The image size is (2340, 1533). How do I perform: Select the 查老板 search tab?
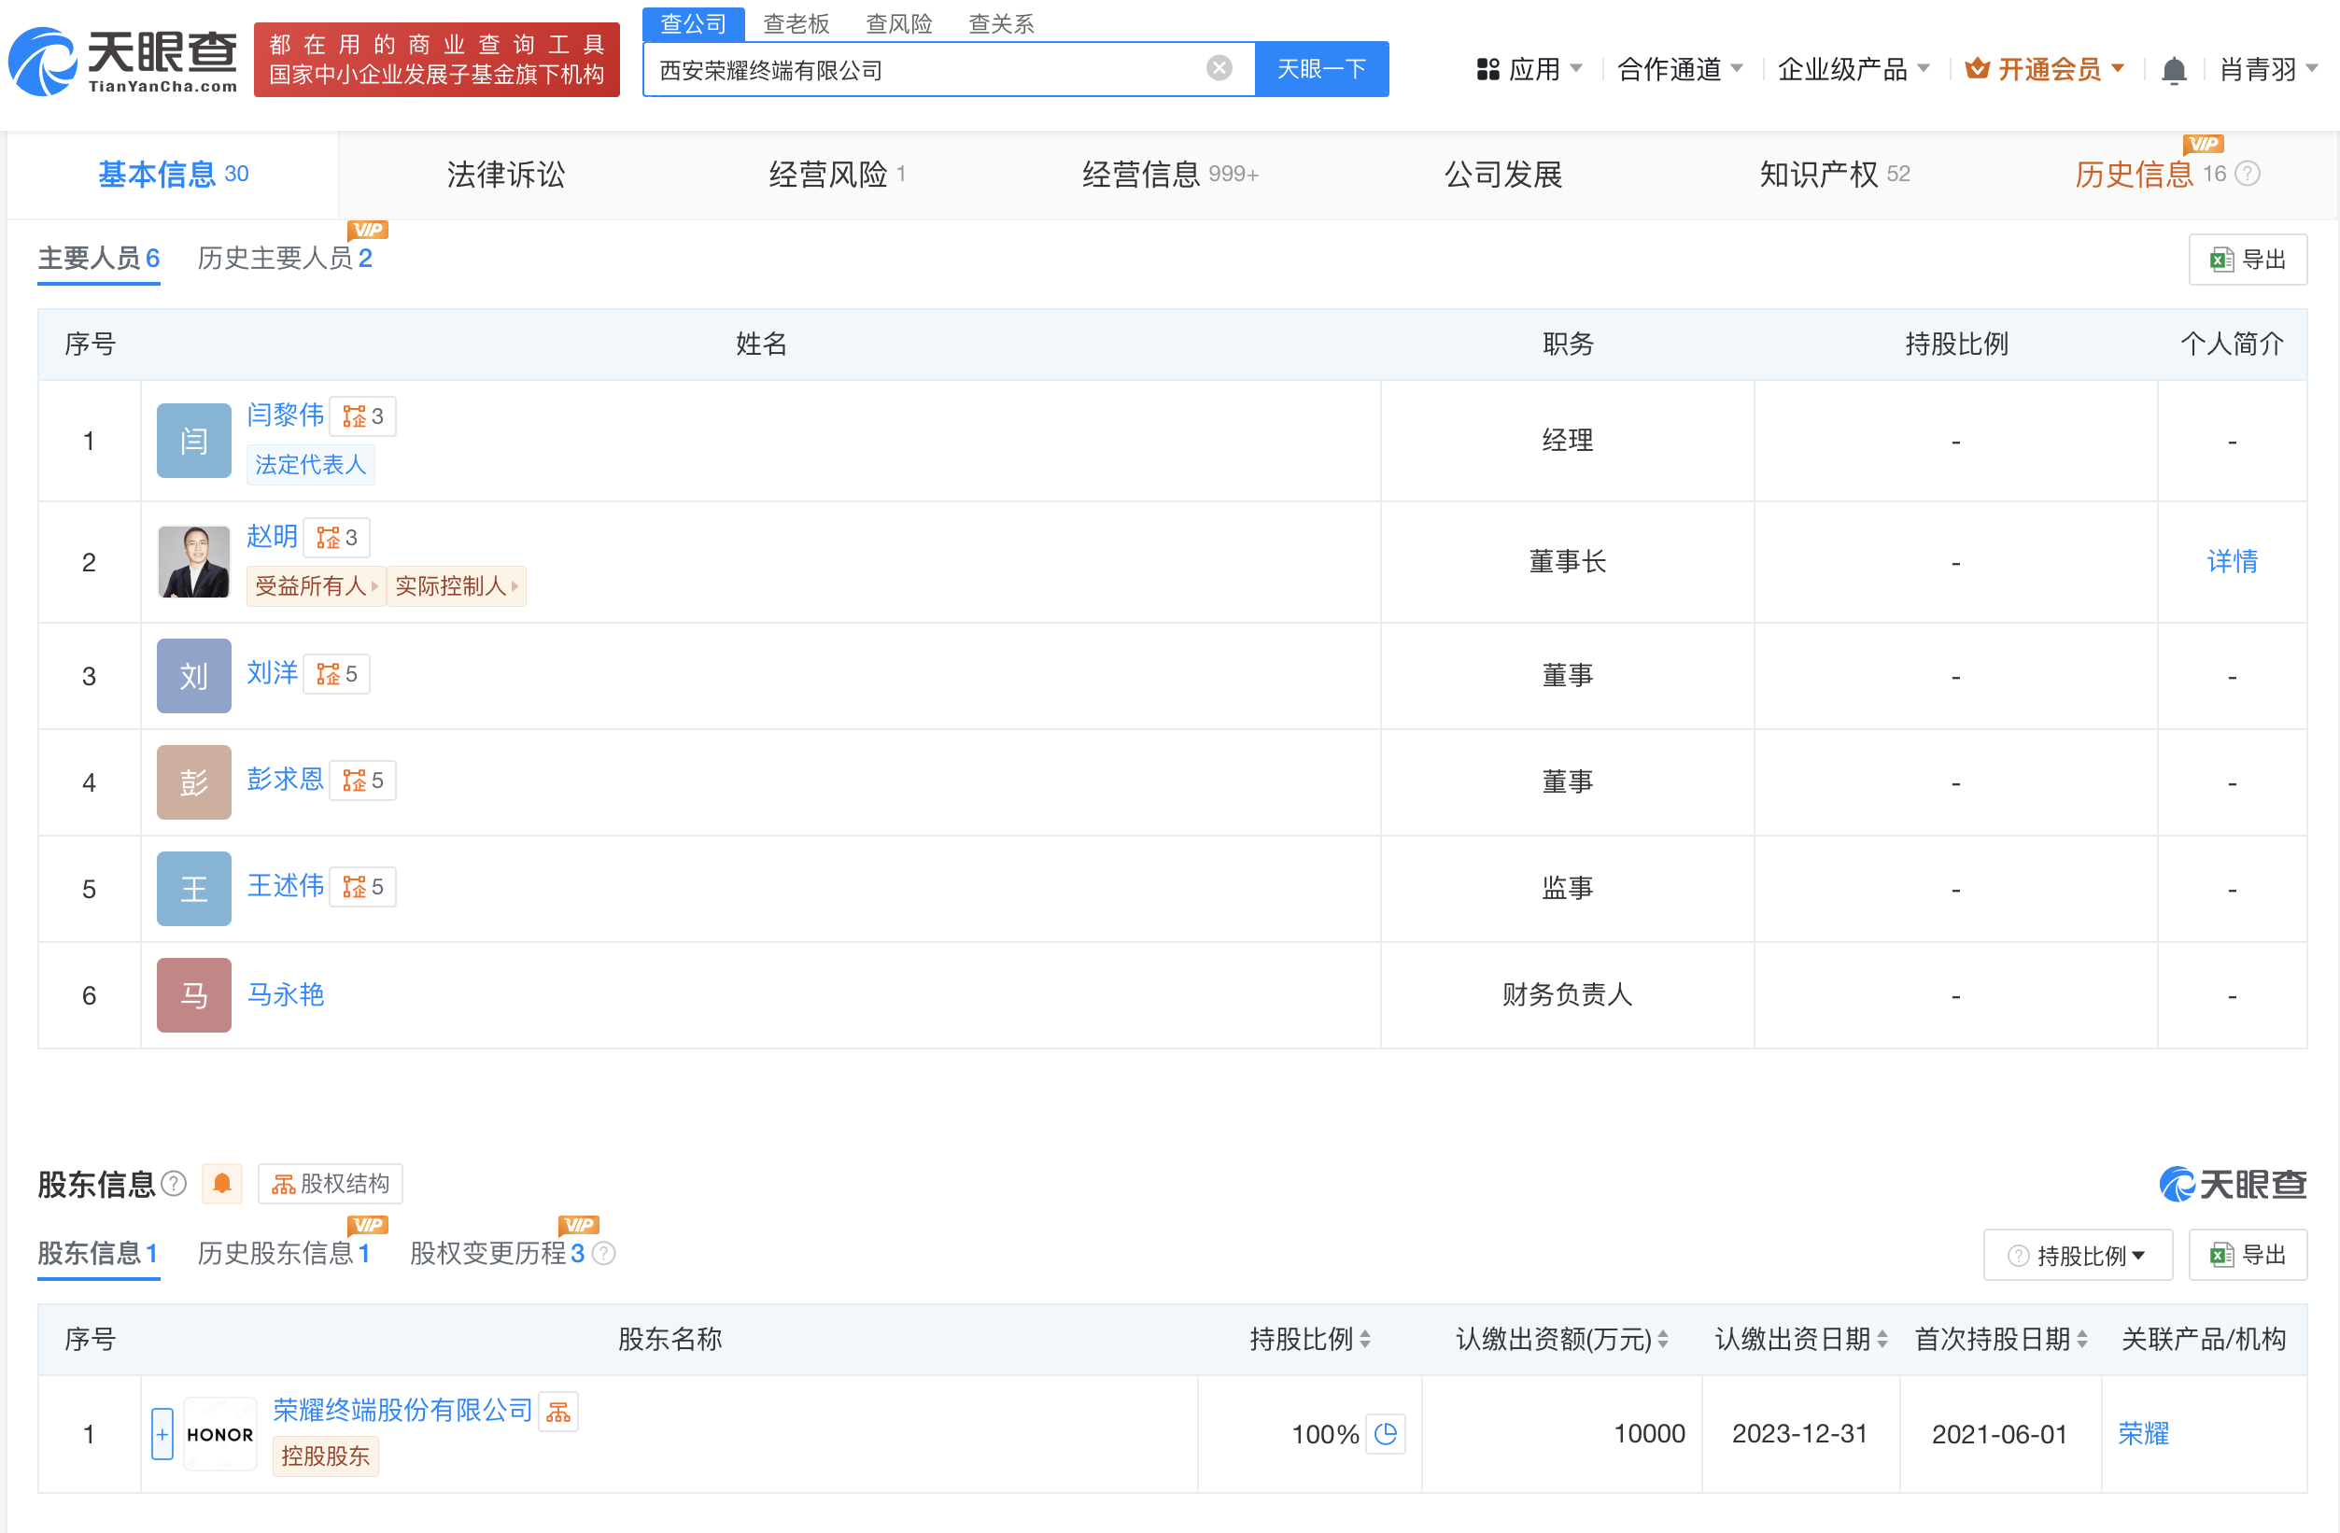click(x=796, y=22)
